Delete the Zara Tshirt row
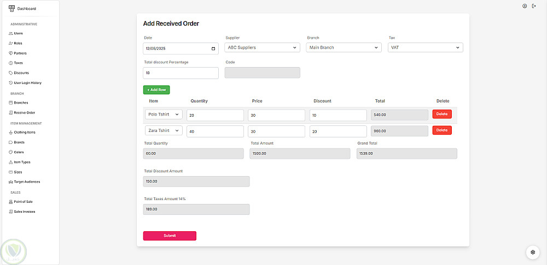 tap(442, 130)
